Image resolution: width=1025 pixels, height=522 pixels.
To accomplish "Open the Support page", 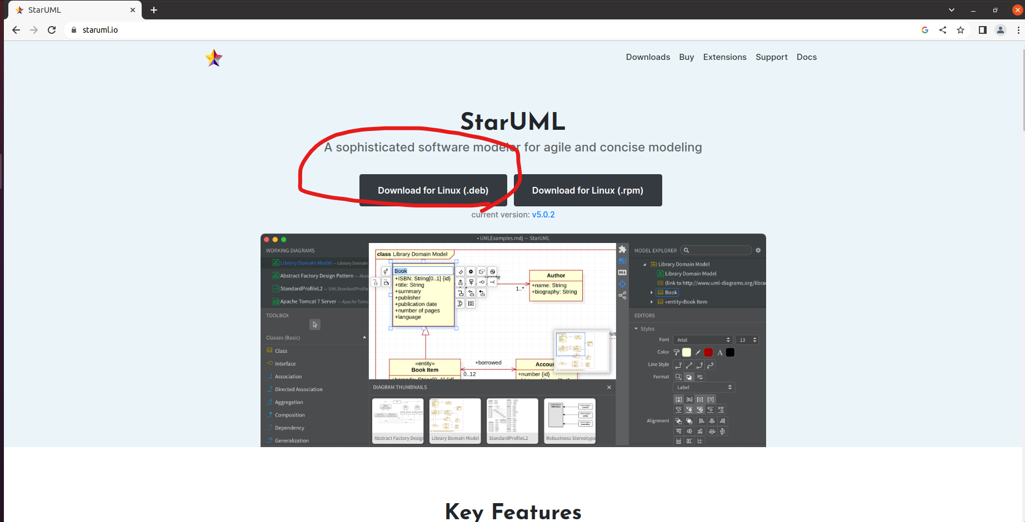I will [x=772, y=57].
